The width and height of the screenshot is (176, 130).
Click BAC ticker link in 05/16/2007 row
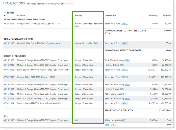coord(128,85)
